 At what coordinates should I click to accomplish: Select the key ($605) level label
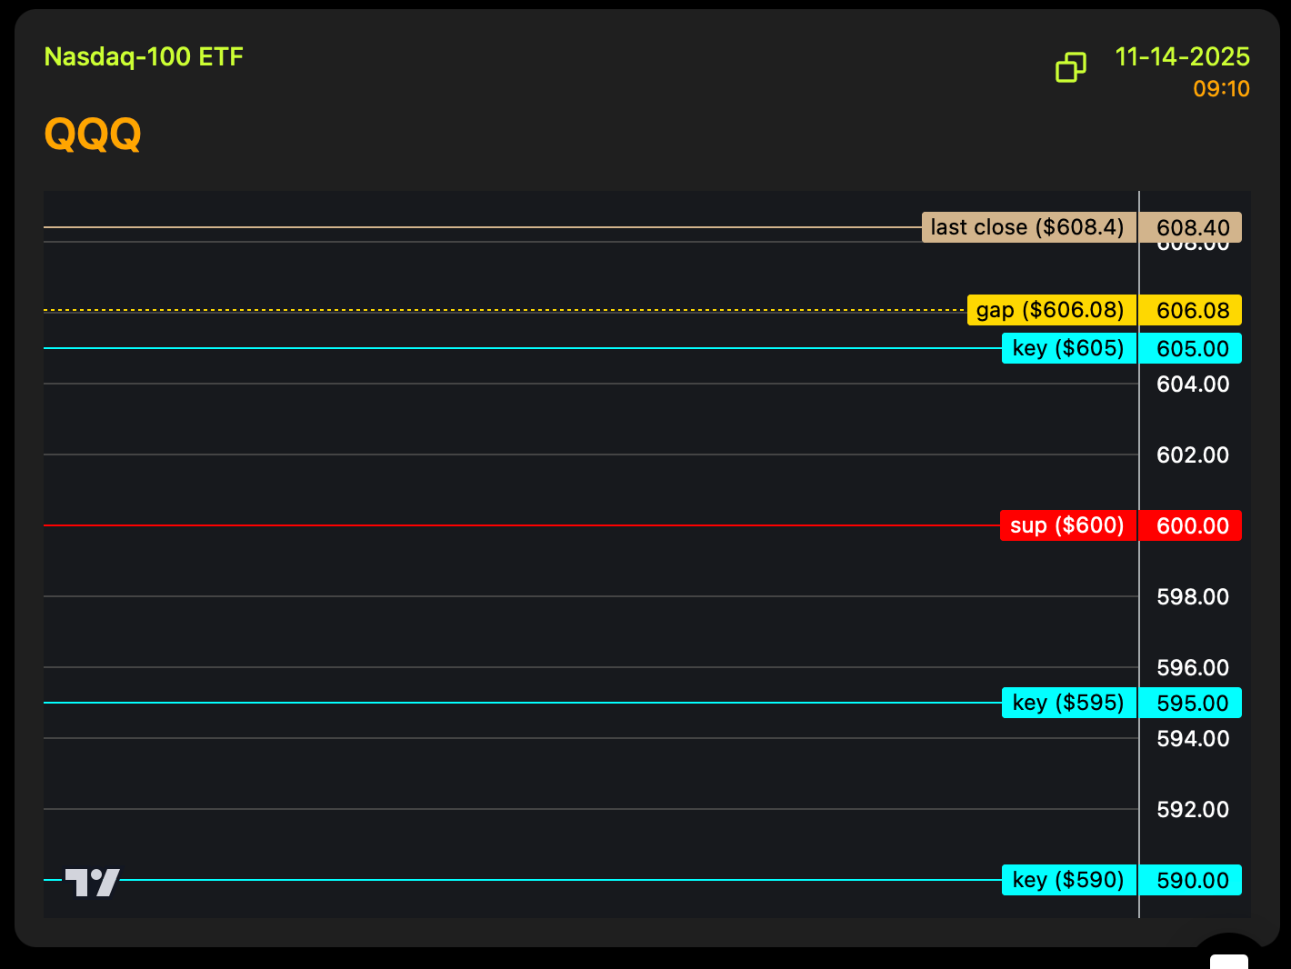coord(1068,348)
